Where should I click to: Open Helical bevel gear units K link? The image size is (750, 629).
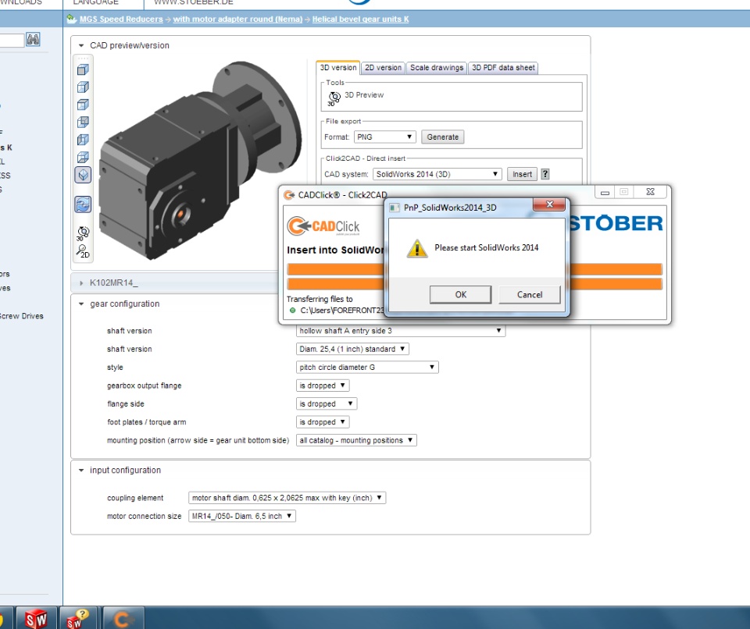(361, 19)
